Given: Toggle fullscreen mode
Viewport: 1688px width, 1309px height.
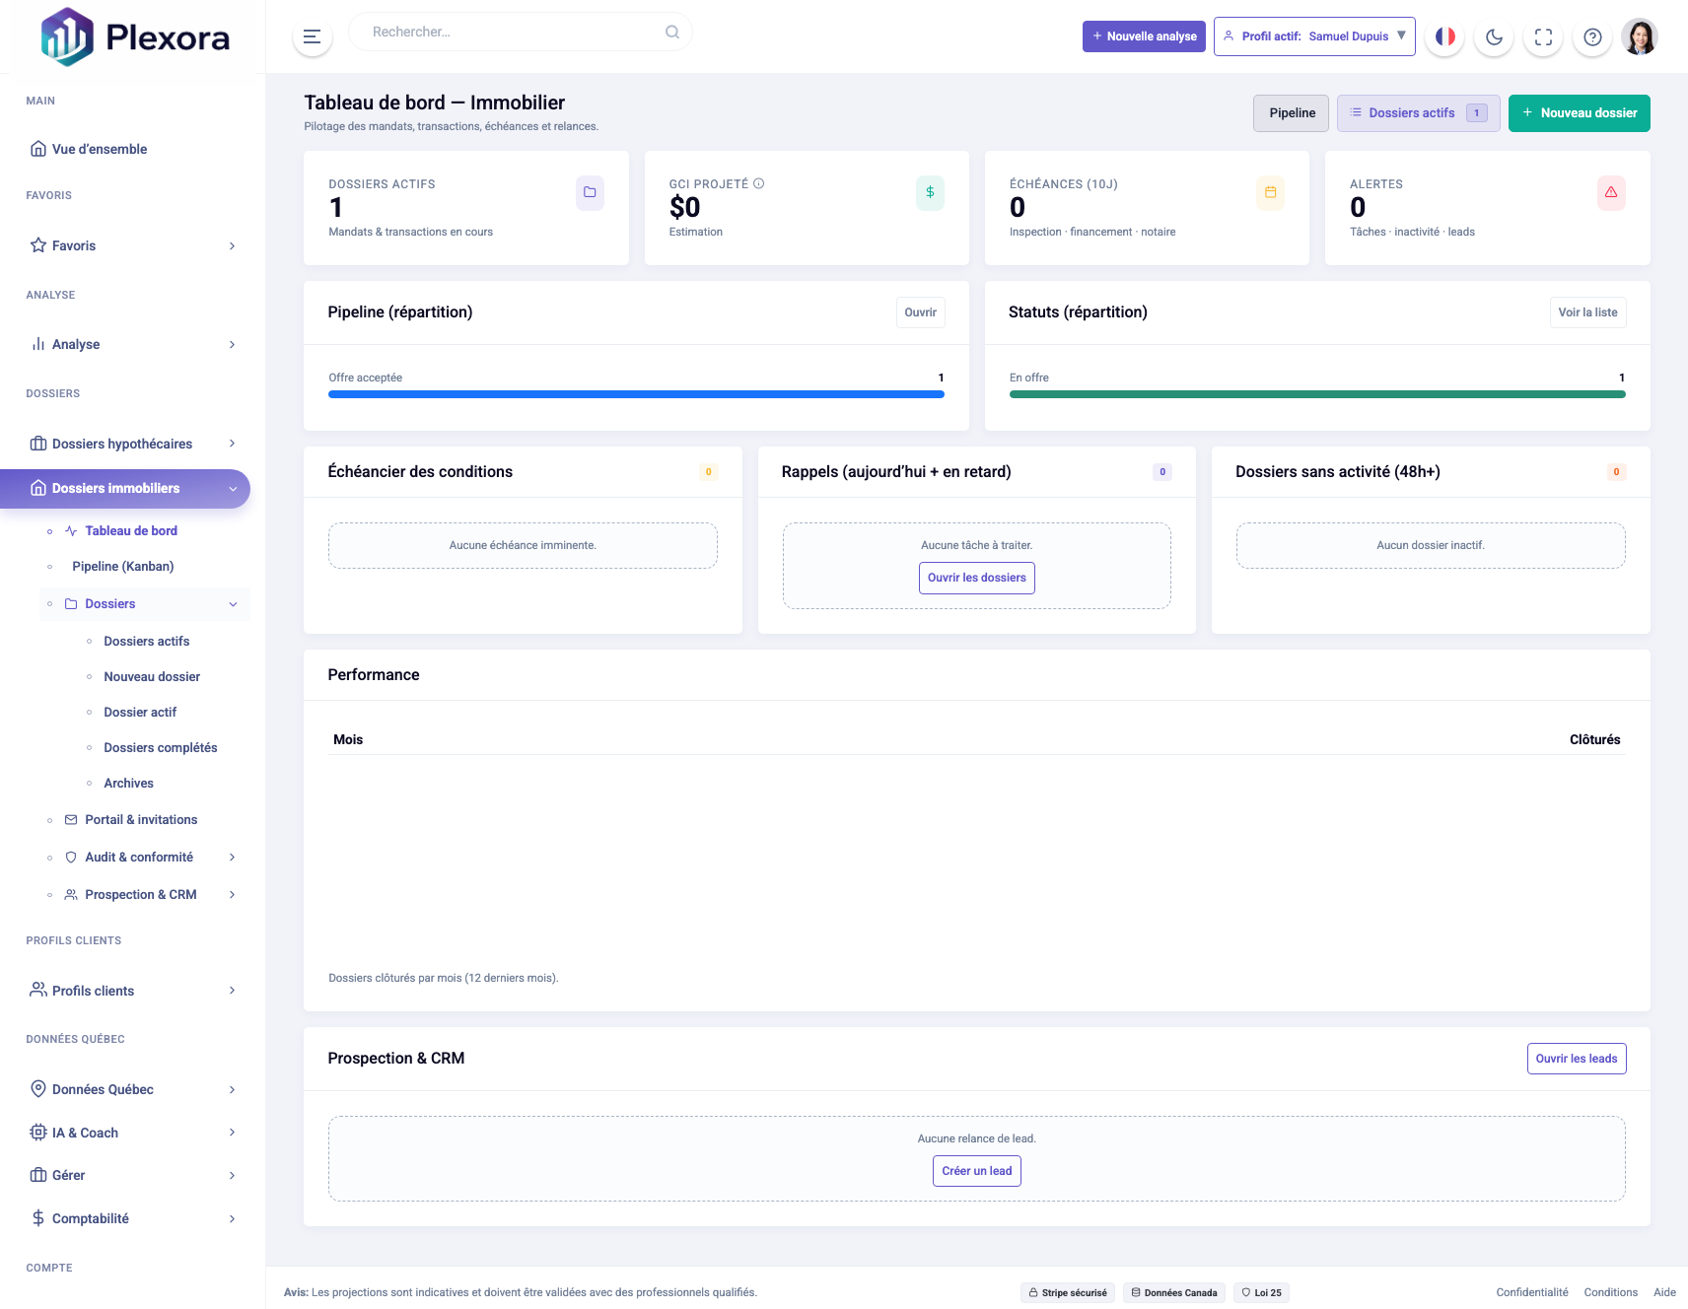Looking at the screenshot, I should pos(1543,37).
